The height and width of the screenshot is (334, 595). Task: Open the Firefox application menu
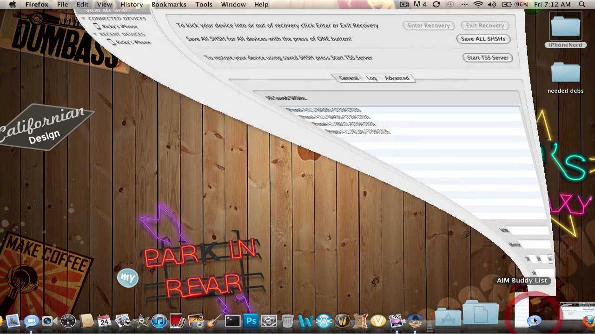(x=37, y=4)
